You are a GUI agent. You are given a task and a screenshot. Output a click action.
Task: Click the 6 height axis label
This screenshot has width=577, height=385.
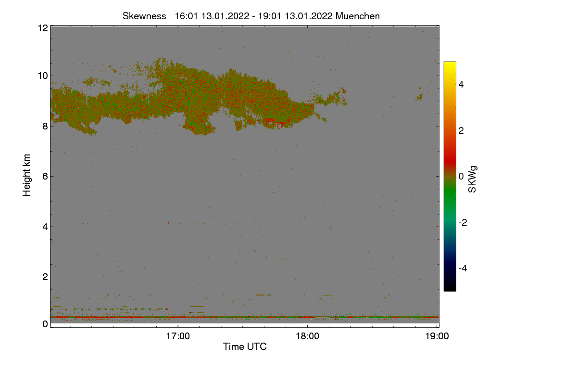coord(45,176)
